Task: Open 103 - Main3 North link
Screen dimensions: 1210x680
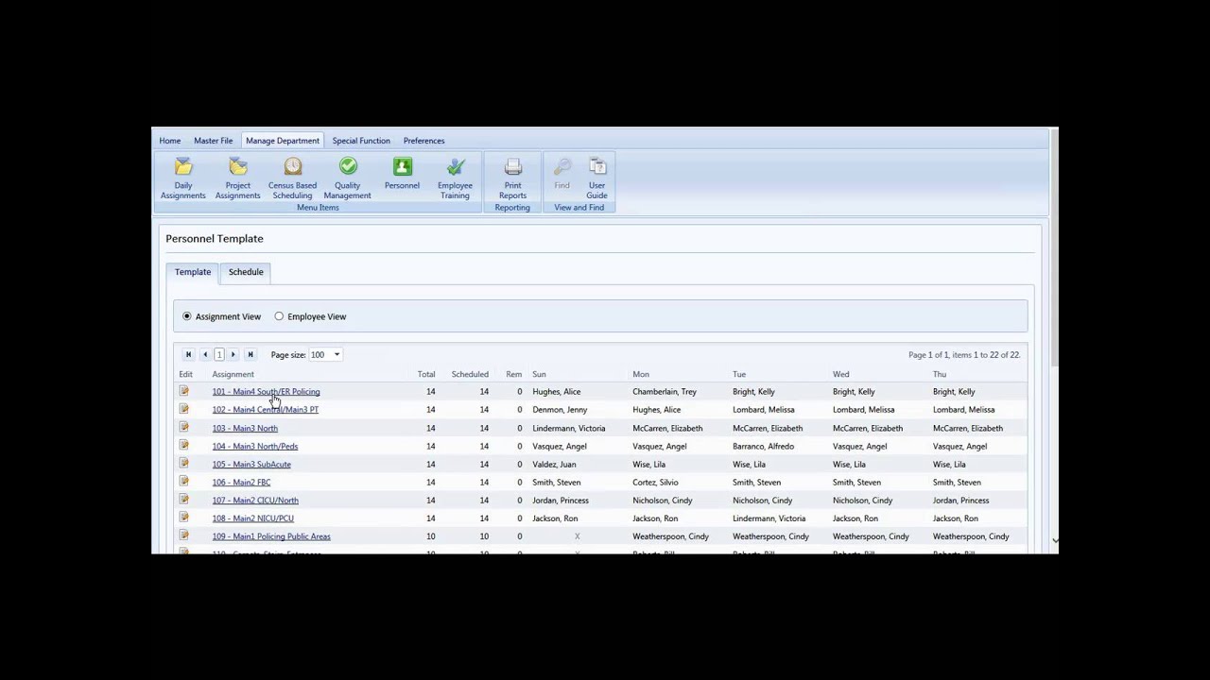Action: tap(245, 429)
